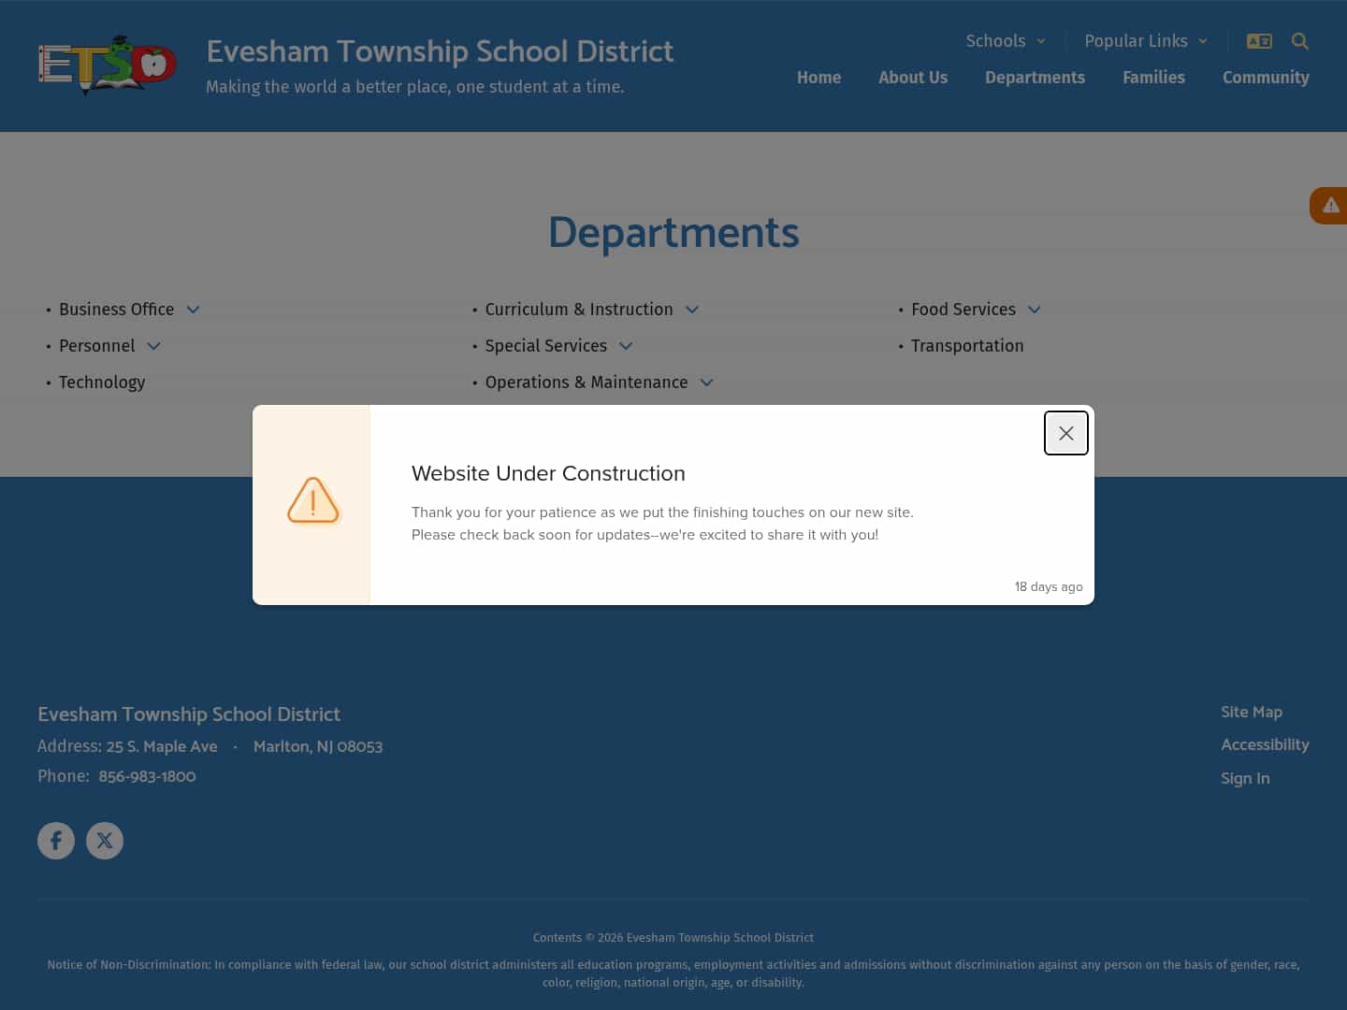This screenshot has width=1347, height=1010.
Task: Click the Website Under Construction heading
Action: tap(548, 473)
